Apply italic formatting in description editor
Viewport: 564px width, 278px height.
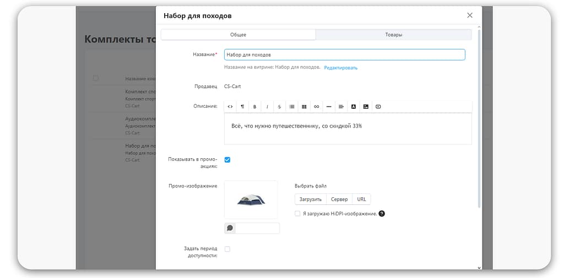point(267,107)
